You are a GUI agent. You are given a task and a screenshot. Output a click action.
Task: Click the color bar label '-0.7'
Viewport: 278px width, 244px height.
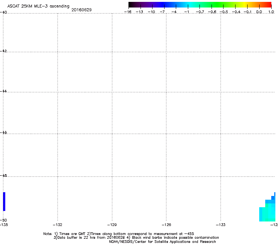pyautogui.click(x=200, y=12)
